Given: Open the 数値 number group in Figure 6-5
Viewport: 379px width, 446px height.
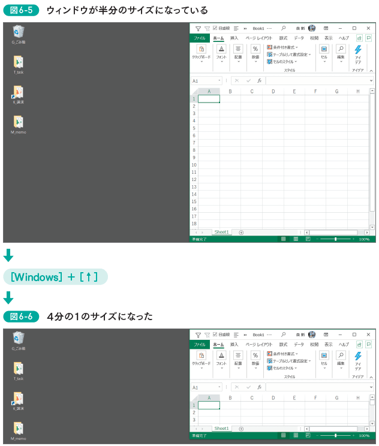Looking at the screenshot, I should click(255, 53).
